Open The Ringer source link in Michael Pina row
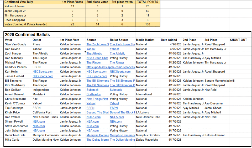Viewport: 252px width, 148px height. tap(94, 62)
